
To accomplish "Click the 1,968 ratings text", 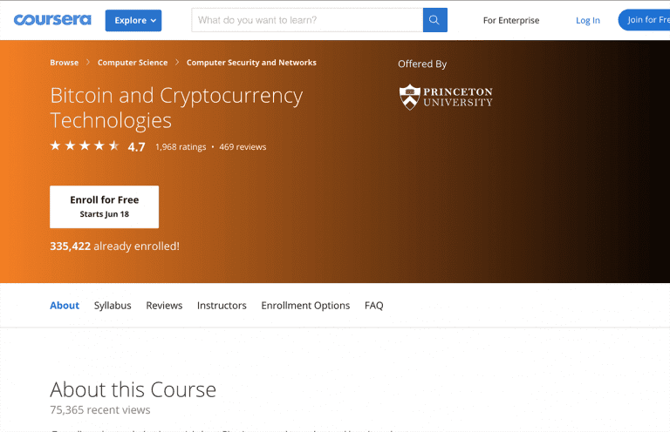I will pyautogui.click(x=181, y=146).
